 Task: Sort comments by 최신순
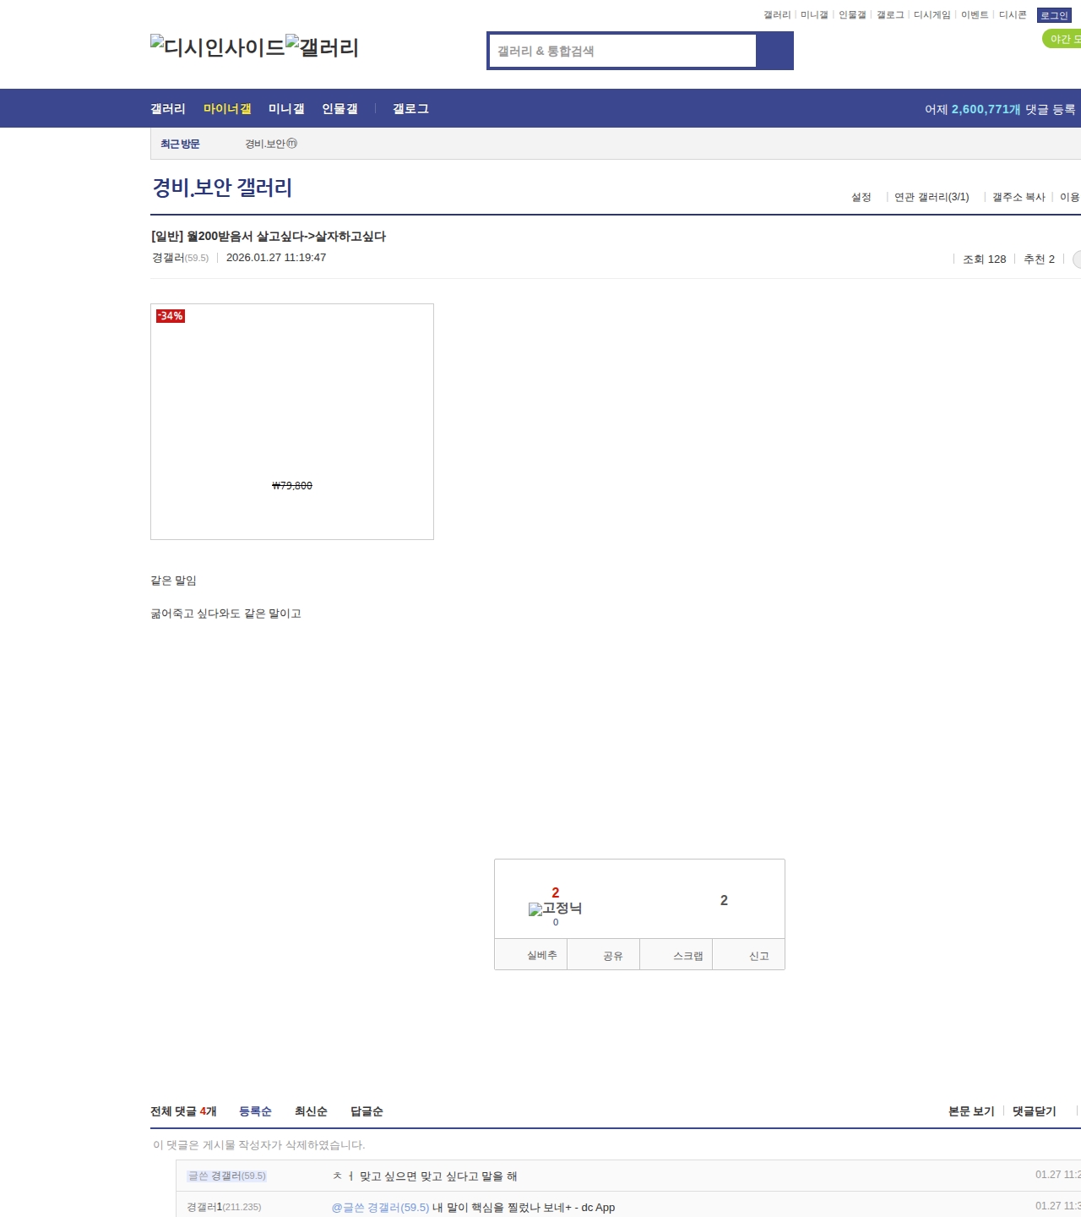tap(311, 1111)
